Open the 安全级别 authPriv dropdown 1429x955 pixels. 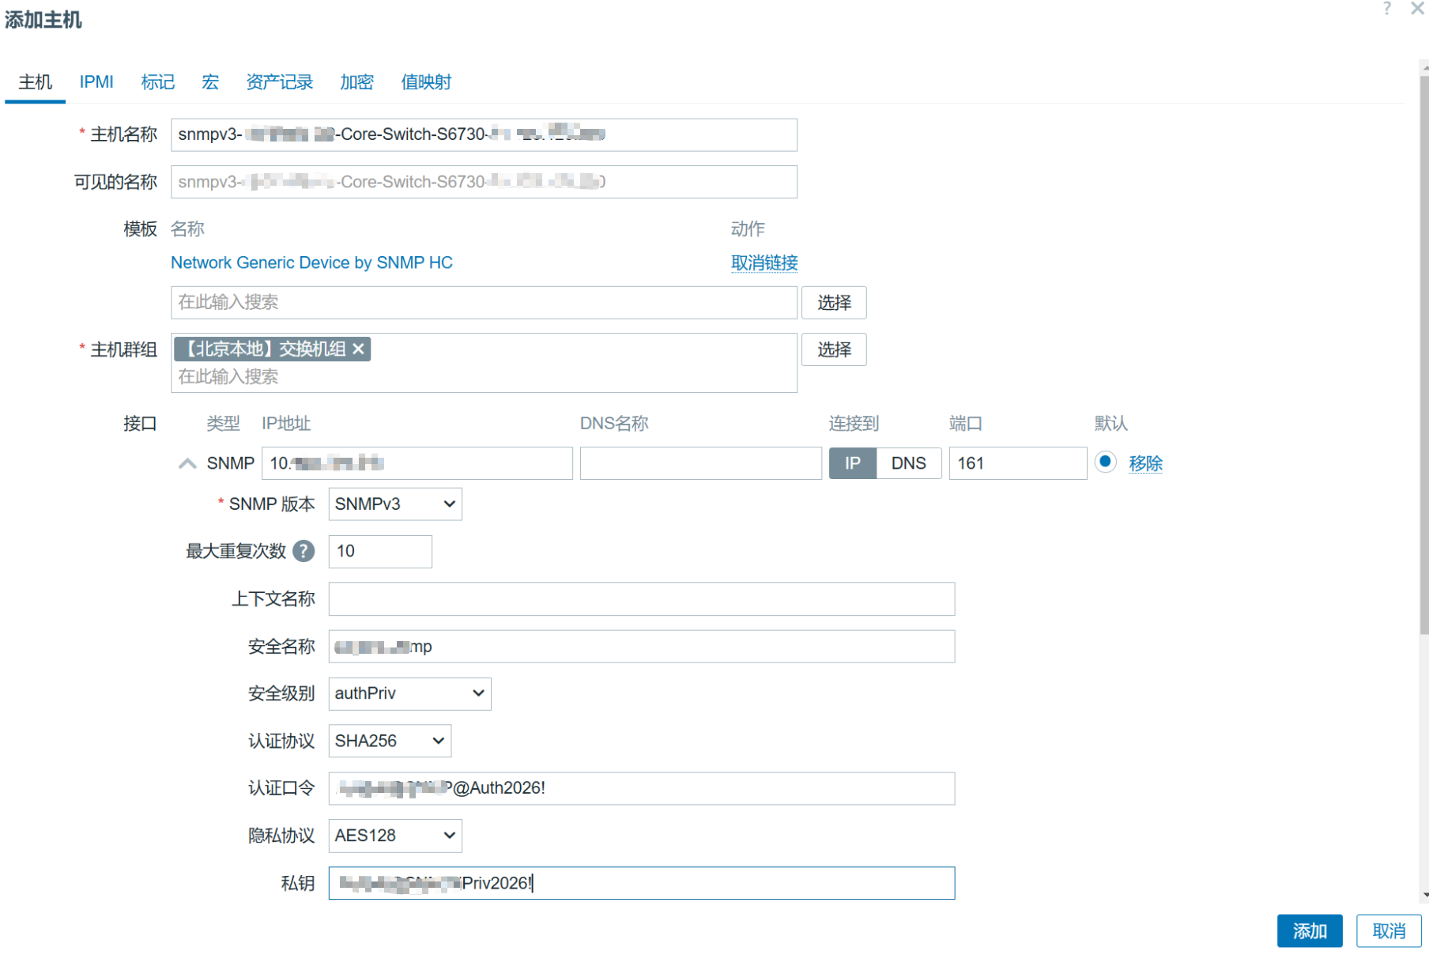click(409, 693)
